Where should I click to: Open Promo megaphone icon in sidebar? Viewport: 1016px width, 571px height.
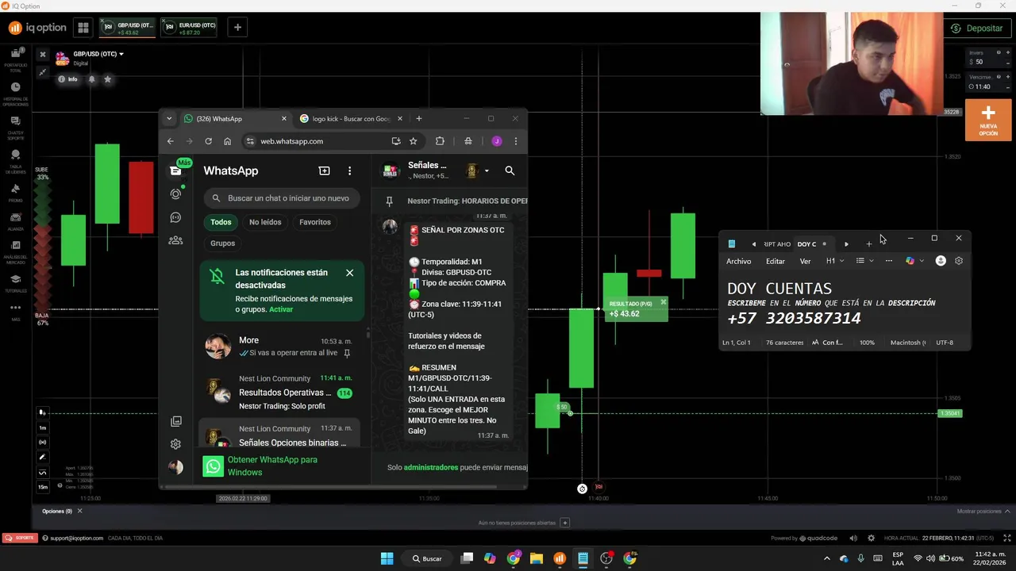(16, 193)
